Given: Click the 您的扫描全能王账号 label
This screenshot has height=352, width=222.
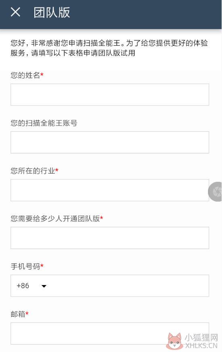Looking at the screenshot, I should 44,123.
